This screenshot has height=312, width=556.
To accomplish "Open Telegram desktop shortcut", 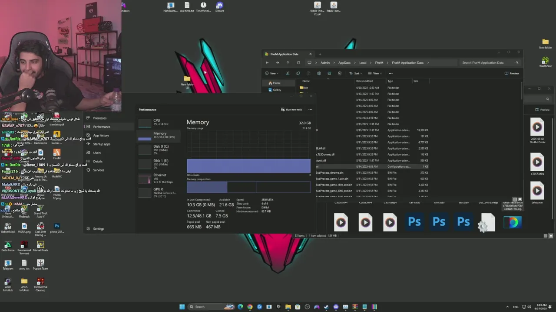I will pyautogui.click(x=8, y=264).
